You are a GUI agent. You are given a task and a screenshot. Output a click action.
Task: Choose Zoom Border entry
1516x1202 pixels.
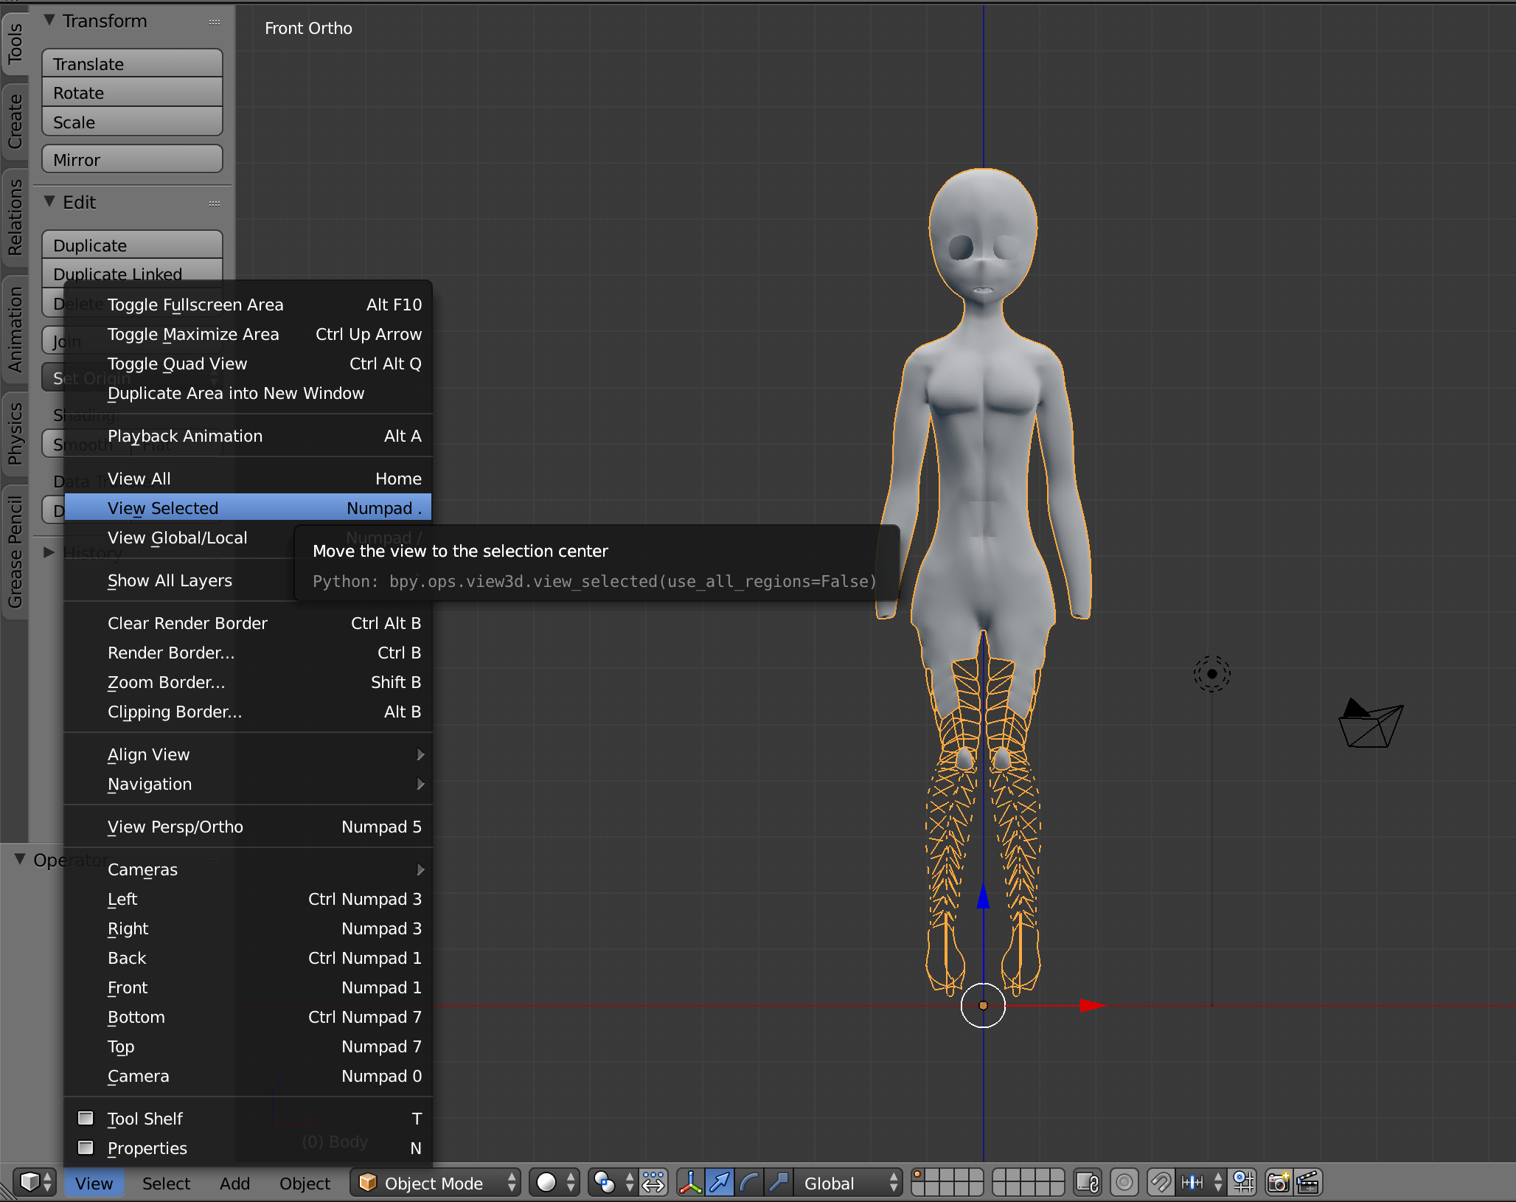coord(248,682)
